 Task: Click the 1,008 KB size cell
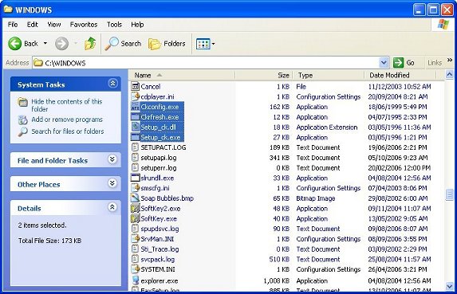tap(276, 281)
